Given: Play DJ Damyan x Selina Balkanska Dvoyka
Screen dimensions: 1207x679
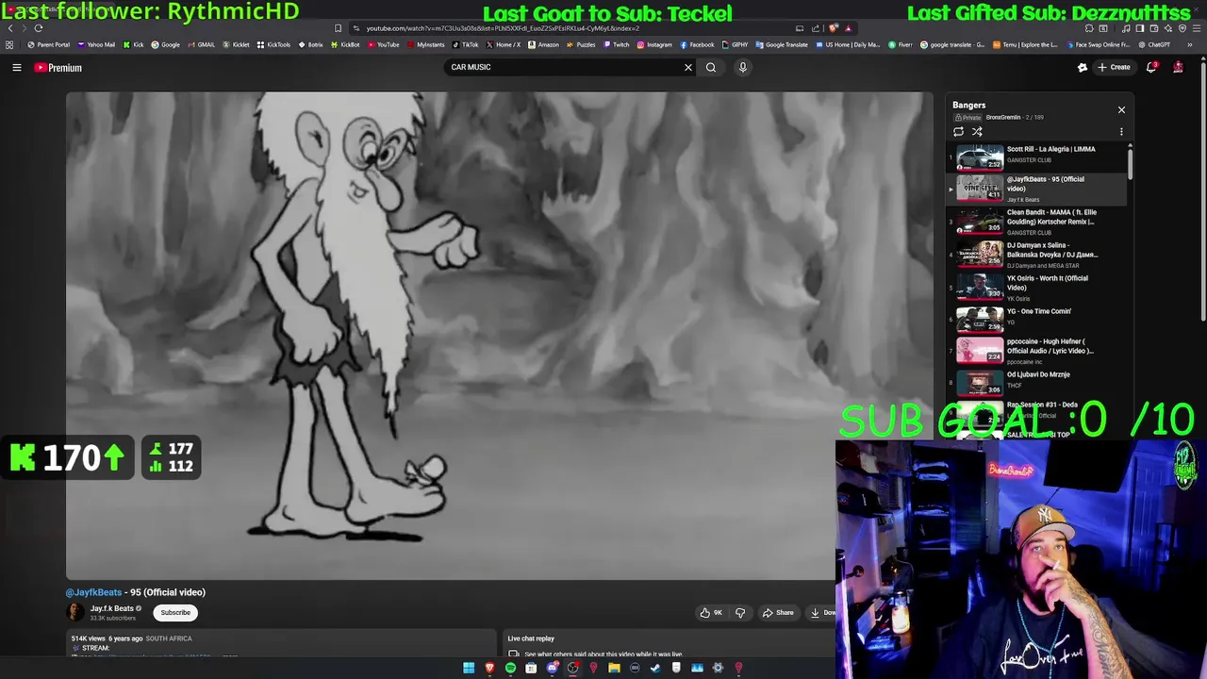Looking at the screenshot, I should click(1036, 255).
